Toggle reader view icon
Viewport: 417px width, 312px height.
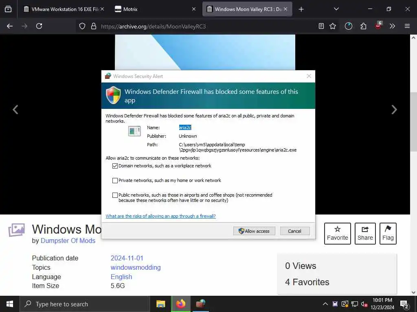pos(321,26)
